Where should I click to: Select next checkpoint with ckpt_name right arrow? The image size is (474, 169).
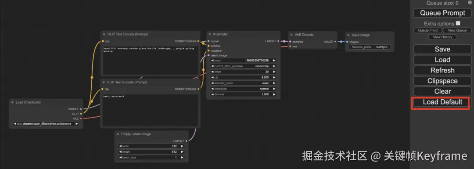(77, 124)
